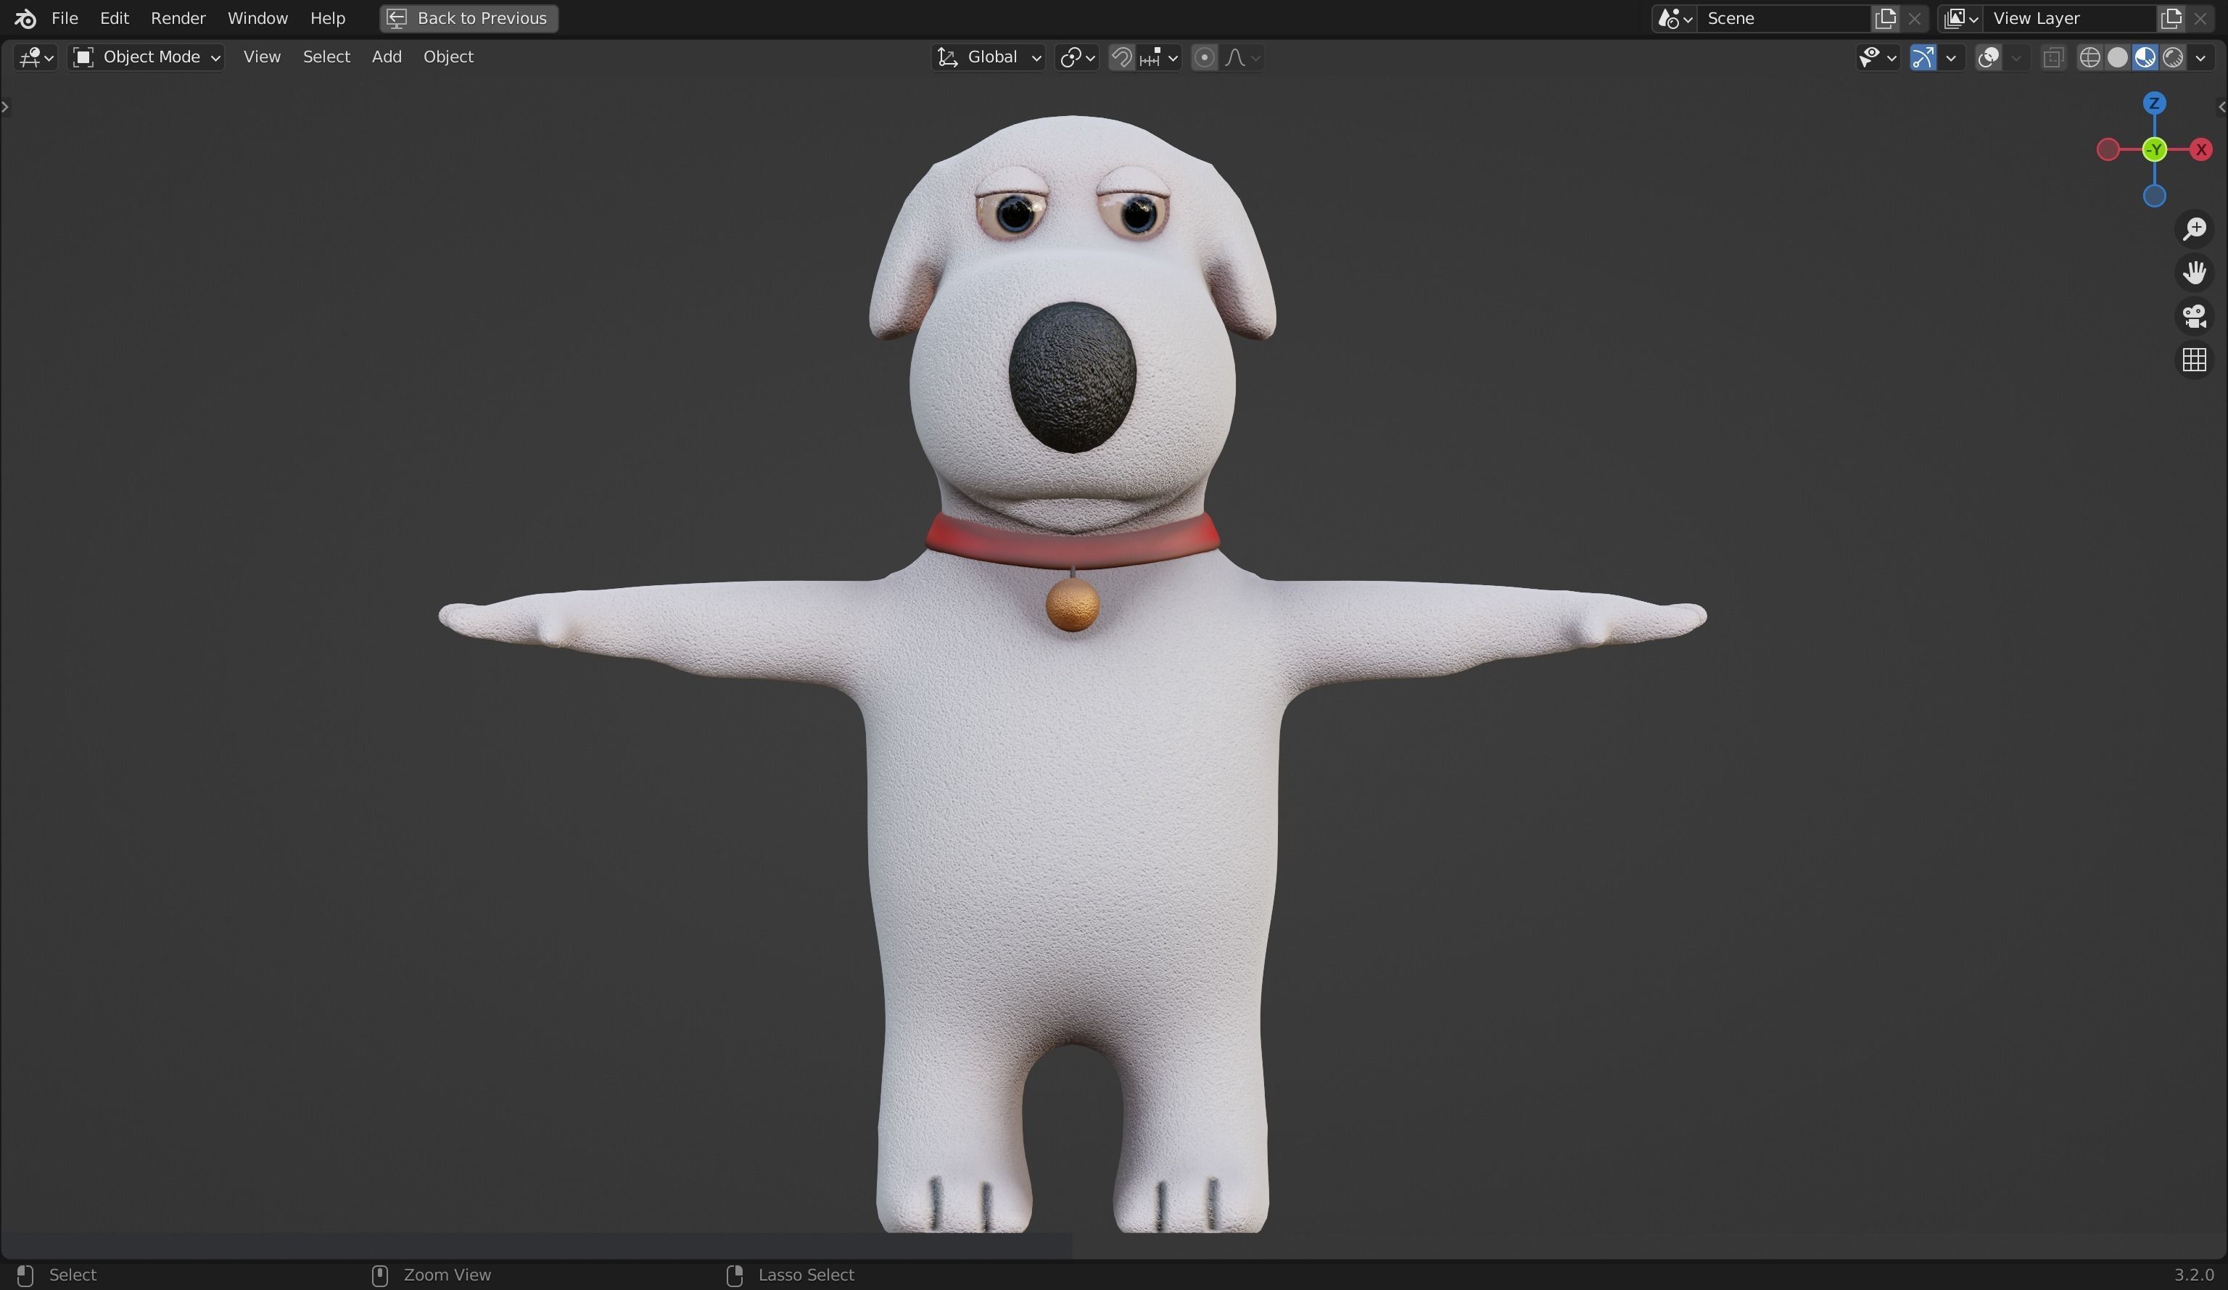The height and width of the screenshot is (1290, 2228).
Task: Click the green -Y axis on navigation gizmo
Action: [x=2155, y=149]
